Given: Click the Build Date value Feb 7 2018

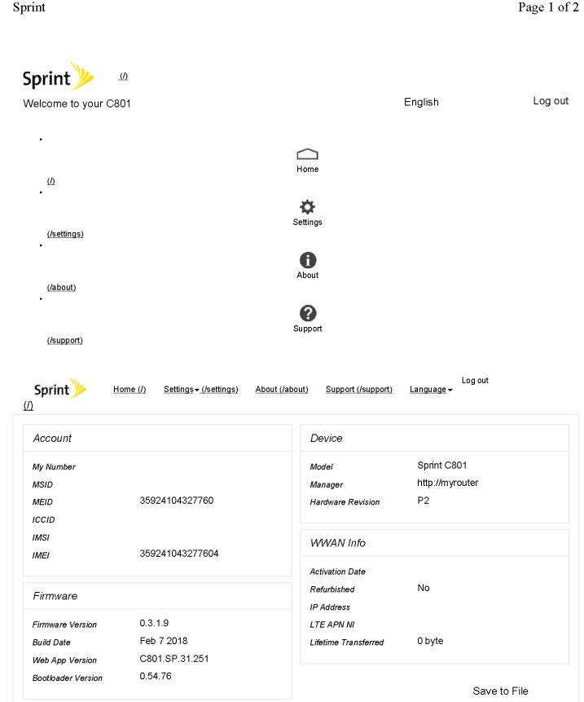Looking at the screenshot, I should (x=163, y=641).
